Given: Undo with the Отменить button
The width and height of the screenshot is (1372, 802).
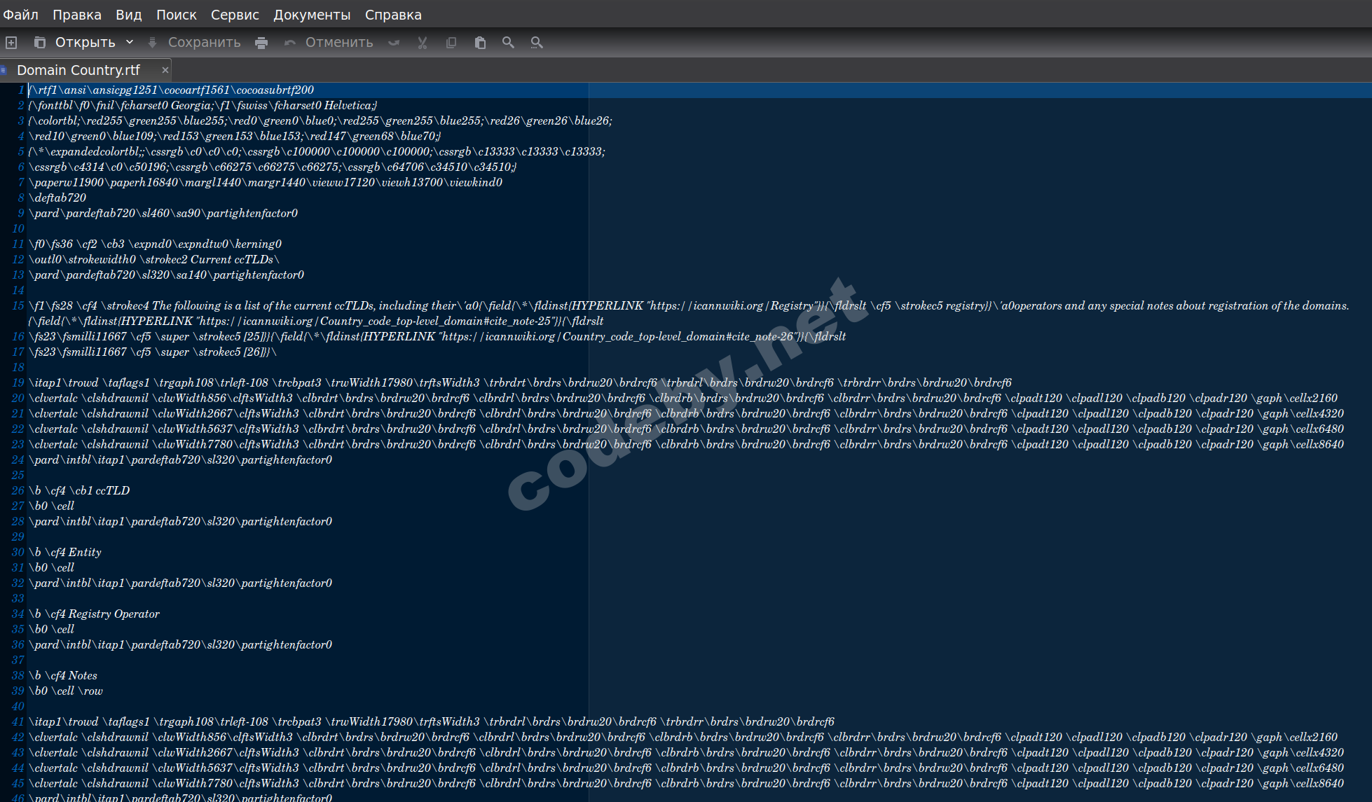Looking at the screenshot, I should pos(328,43).
